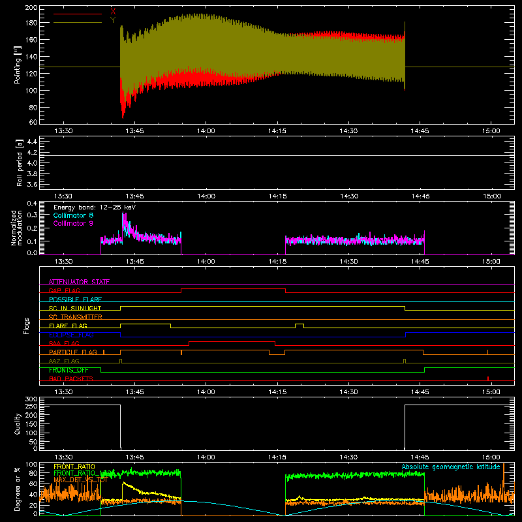Click the 0.1 tick on modulation axis
Image resolution: width=522 pixels, height=522 pixels.
coord(32,241)
